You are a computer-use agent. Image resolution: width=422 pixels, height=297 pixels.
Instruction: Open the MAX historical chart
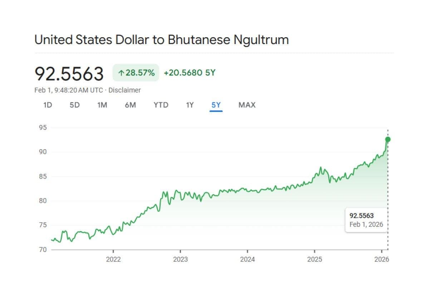(x=247, y=105)
